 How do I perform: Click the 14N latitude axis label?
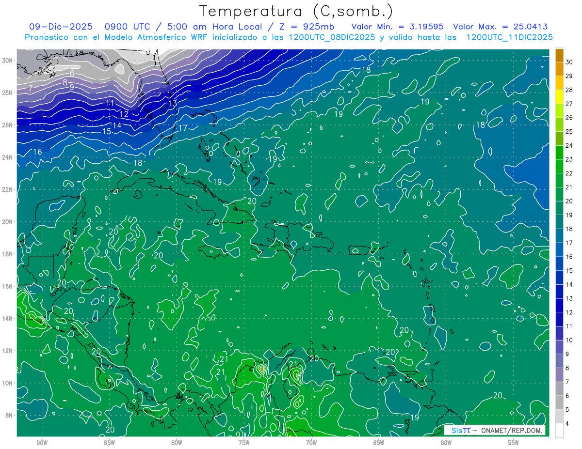click(x=8, y=318)
